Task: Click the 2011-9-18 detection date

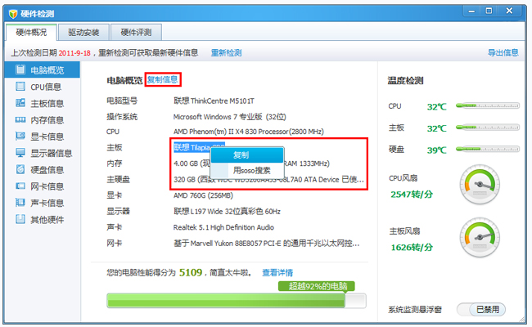Action: tap(74, 53)
